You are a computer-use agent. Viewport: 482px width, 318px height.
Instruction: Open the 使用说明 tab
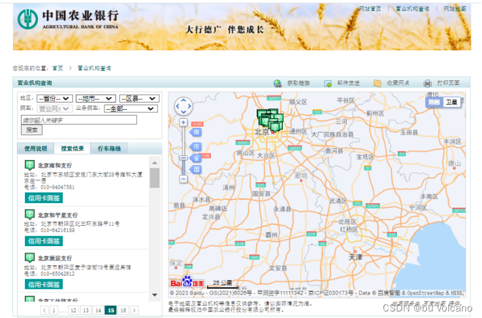(x=36, y=149)
